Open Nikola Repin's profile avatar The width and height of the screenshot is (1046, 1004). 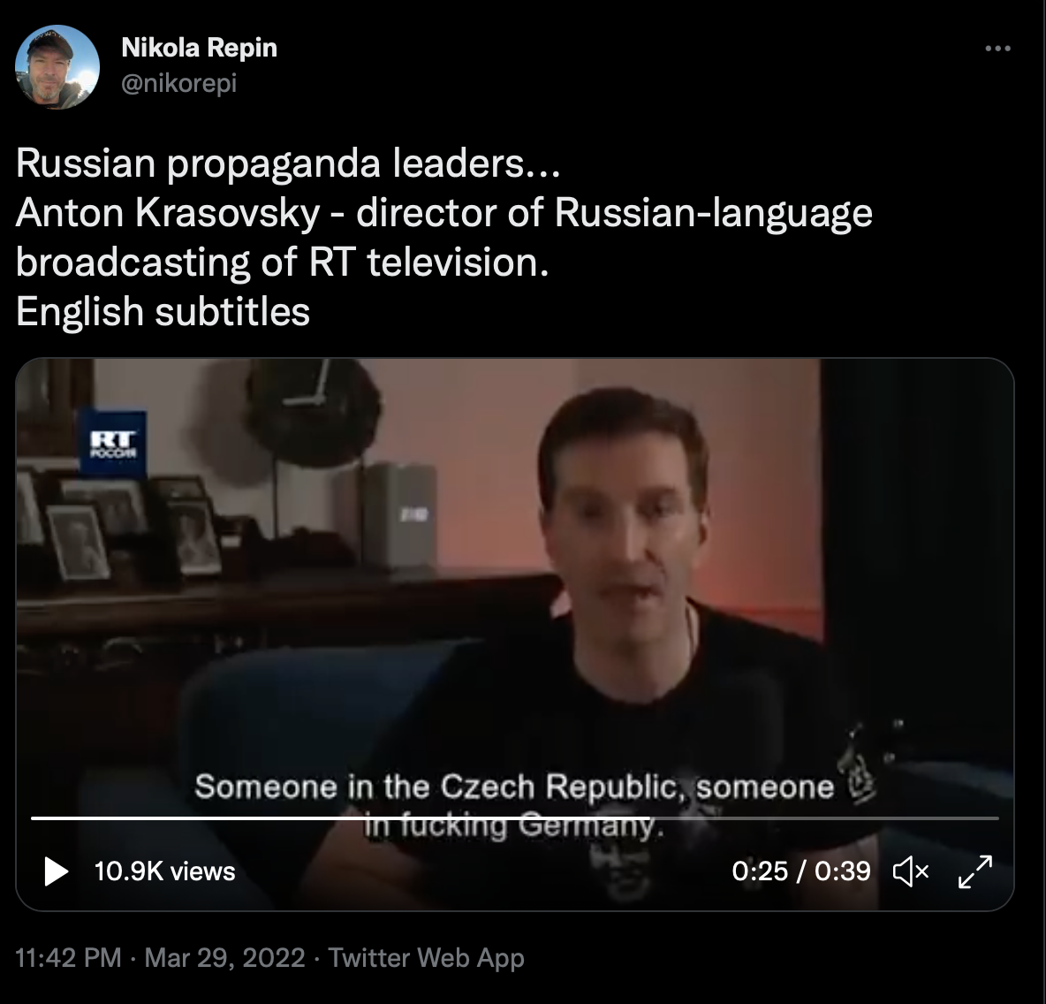coord(57,67)
